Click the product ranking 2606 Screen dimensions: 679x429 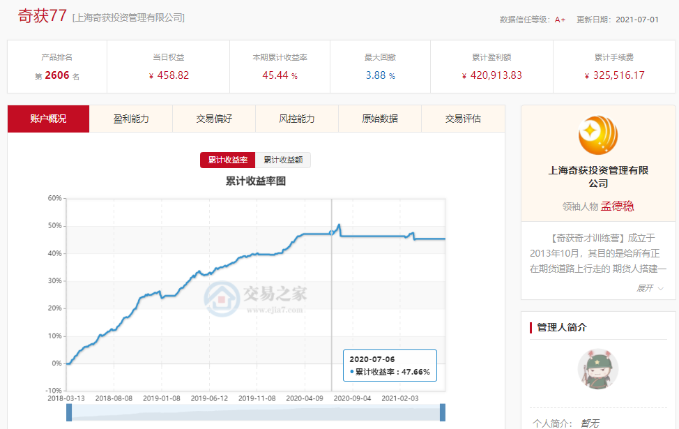[57, 75]
